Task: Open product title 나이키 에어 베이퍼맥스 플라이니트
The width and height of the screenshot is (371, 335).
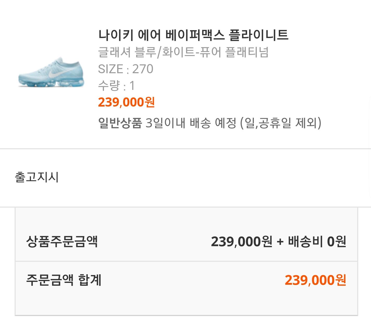Action: click(193, 35)
